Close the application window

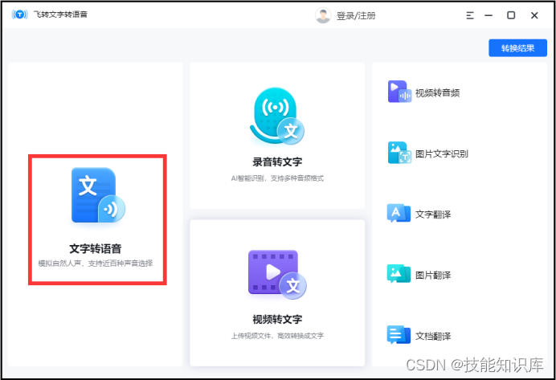[534, 15]
